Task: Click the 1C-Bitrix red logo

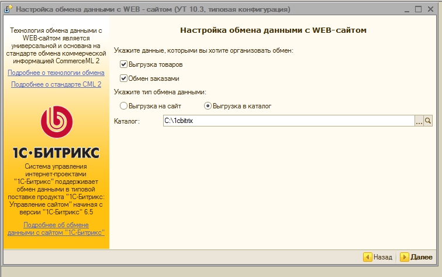Action: 57,122
